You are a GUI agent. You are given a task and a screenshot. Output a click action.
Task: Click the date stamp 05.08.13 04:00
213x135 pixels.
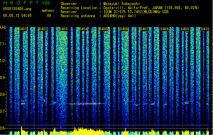tap(17, 15)
